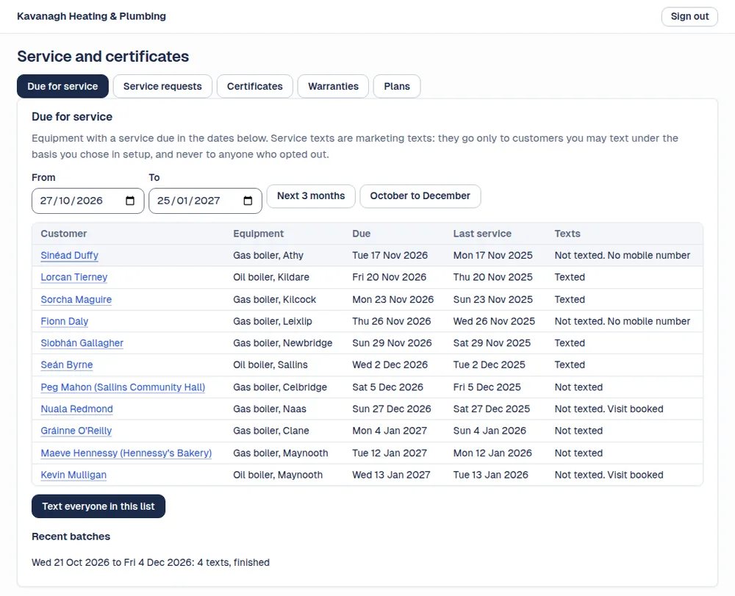Open Seán Byrne's details
This screenshot has height=596, width=735.
click(67, 365)
